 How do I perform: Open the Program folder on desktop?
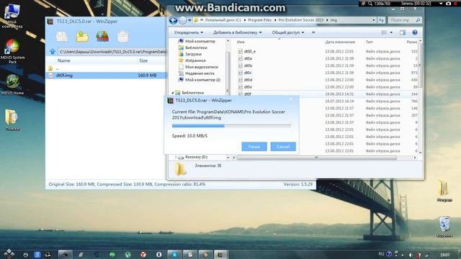(x=444, y=191)
